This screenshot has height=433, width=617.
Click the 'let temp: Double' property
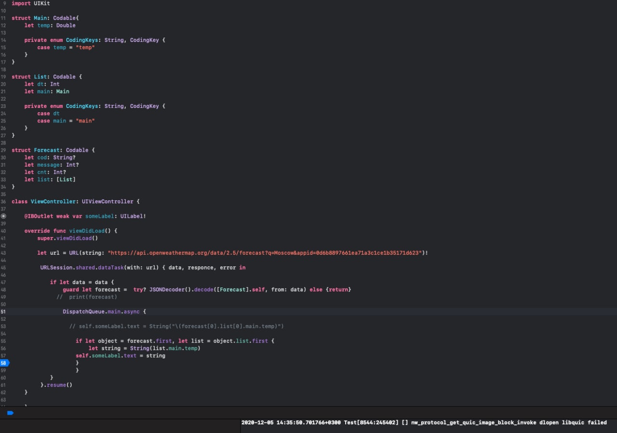[x=50, y=25]
